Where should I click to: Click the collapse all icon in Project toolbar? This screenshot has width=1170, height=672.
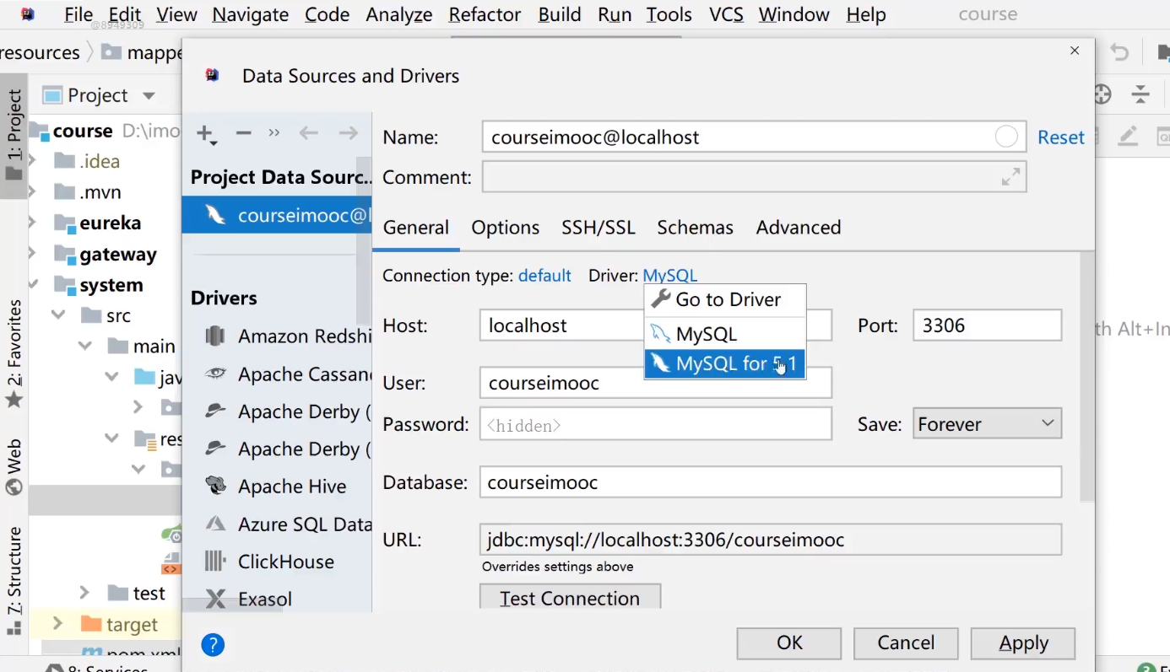1141,94
